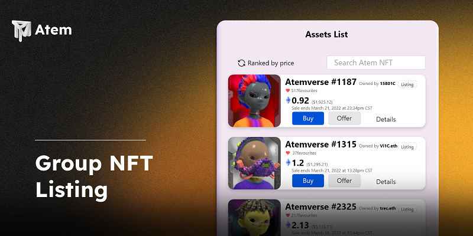Click the Atem logo icon

click(x=21, y=31)
